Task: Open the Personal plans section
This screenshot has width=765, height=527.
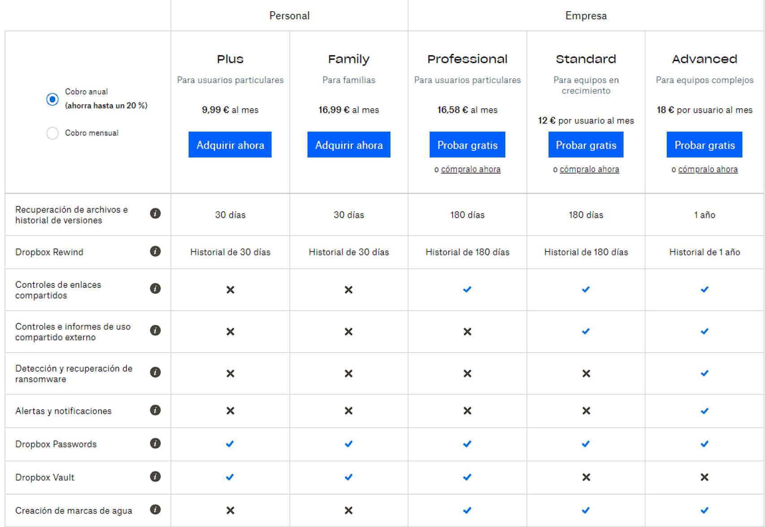Action: (289, 15)
